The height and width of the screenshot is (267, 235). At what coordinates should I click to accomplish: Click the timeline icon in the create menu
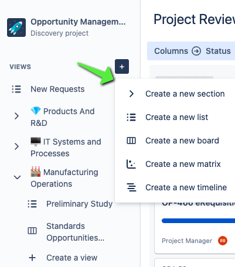[x=131, y=187]
